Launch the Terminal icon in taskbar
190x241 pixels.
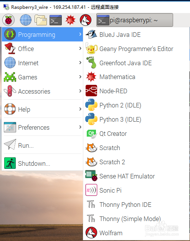pos(56,20)
